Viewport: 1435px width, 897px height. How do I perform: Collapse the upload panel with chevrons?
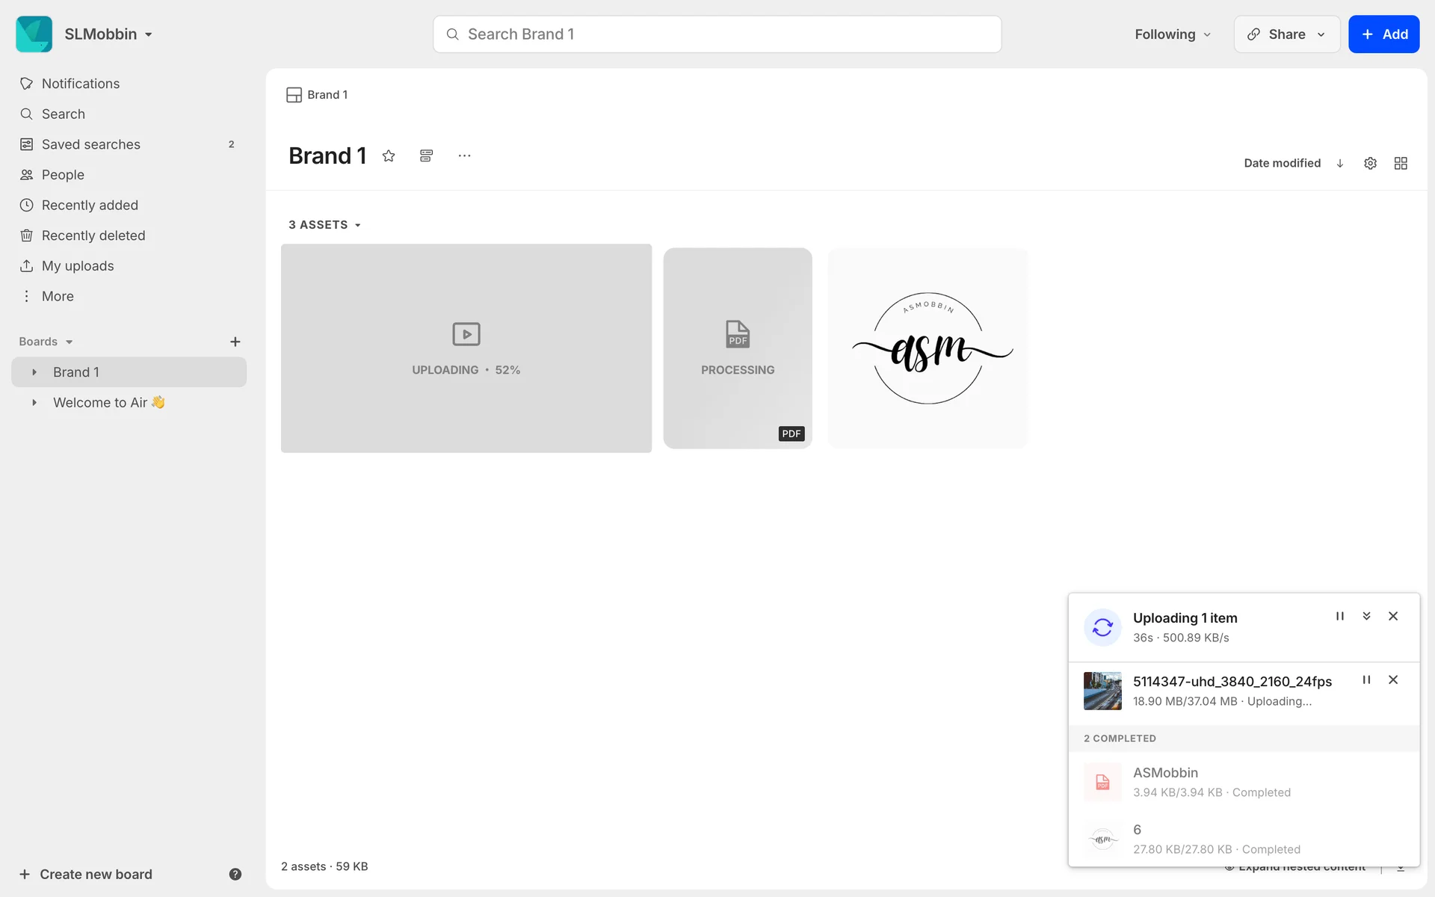[x=1366, y=616]
